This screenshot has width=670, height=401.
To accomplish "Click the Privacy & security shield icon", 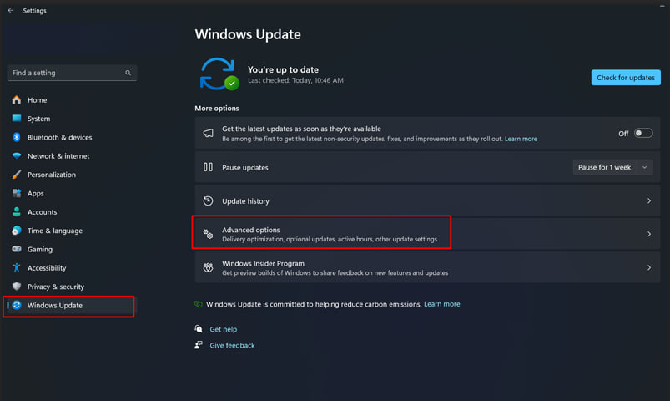I will pyautogui.click(x=17, y=287).
